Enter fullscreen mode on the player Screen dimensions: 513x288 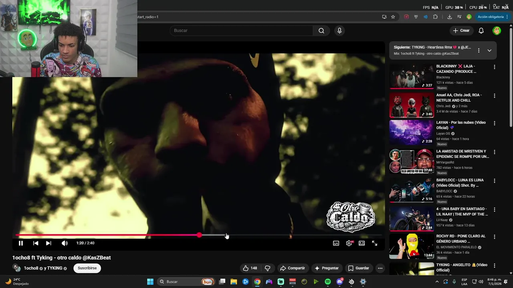(x=375, y=243)
